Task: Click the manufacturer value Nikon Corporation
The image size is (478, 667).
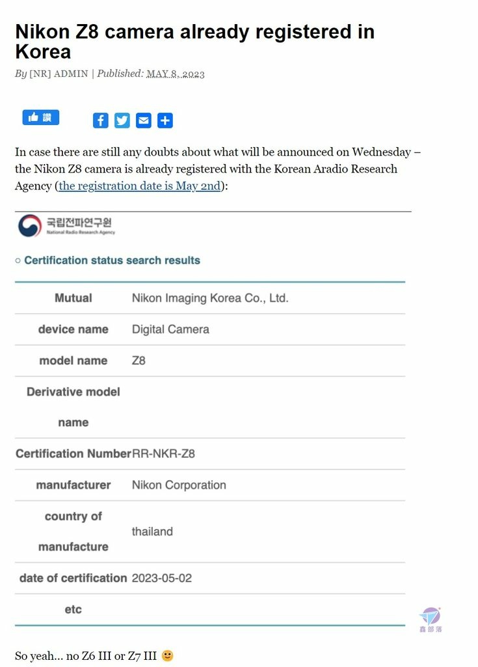Action: tap(179, 485)
